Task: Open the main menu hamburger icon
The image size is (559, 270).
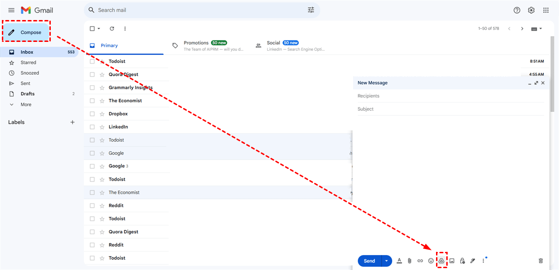Action: pos(12,10)
